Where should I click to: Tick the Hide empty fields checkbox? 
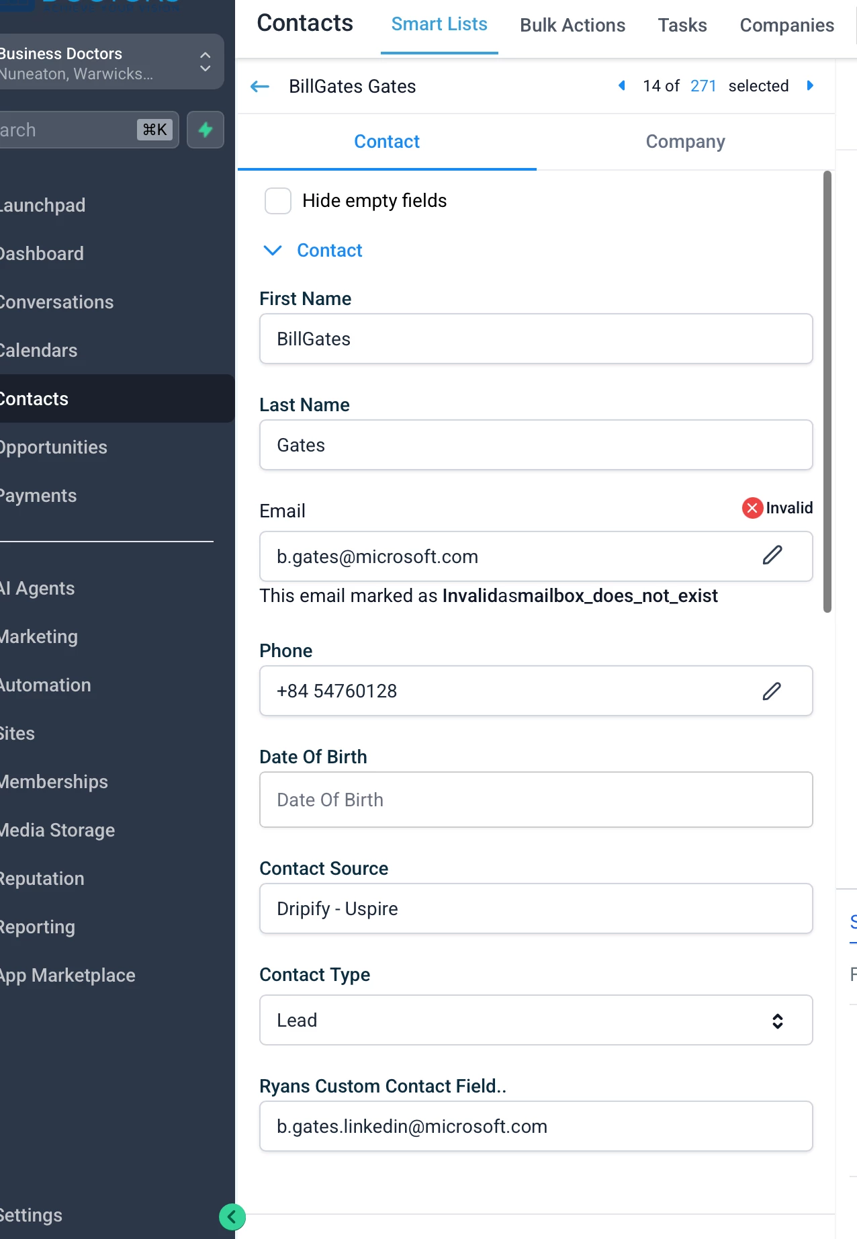pyautogui.click(x=278, y=201)
